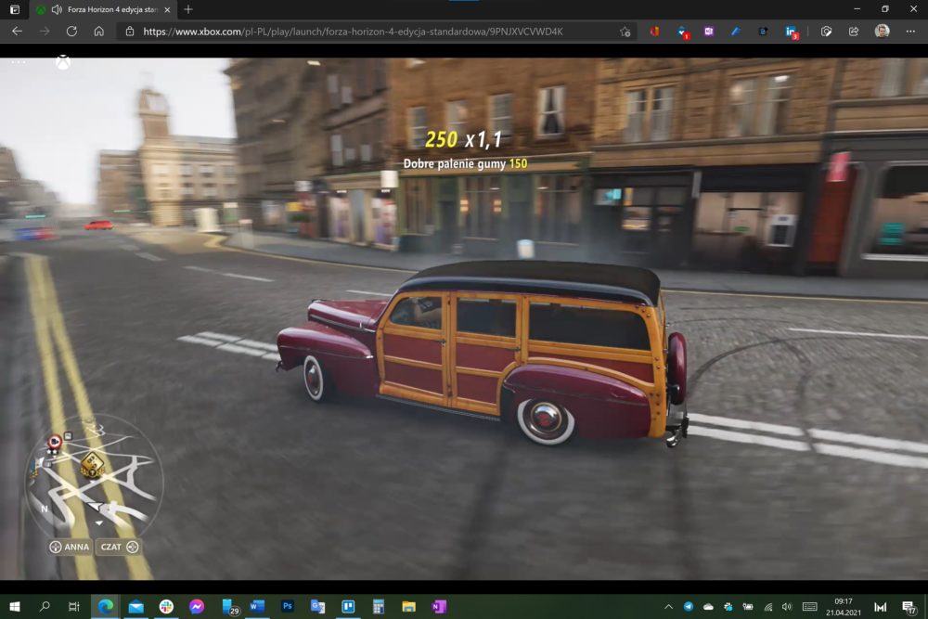Image resolution: width=928 pixels, height=619 pixels.
Task: Open File Explorer from the taskbar
Action: (408, 607)
